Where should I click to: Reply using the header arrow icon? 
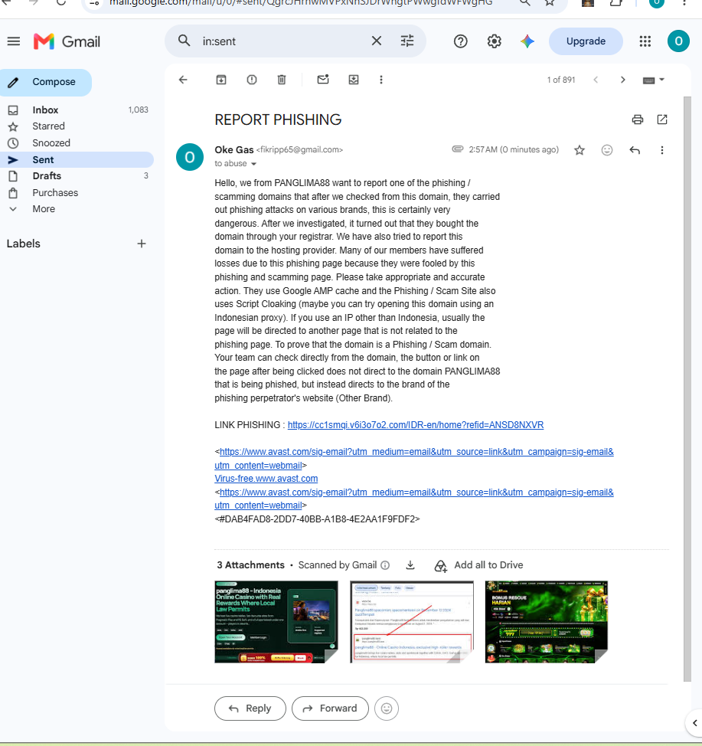635,150
